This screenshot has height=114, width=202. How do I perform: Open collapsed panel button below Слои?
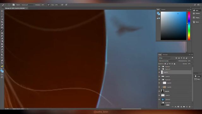[x=198, y=79]
